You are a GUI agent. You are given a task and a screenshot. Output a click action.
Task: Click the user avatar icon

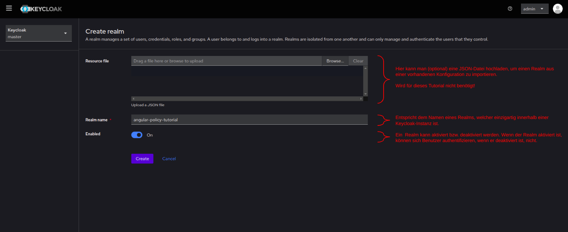tap(558, 9)
